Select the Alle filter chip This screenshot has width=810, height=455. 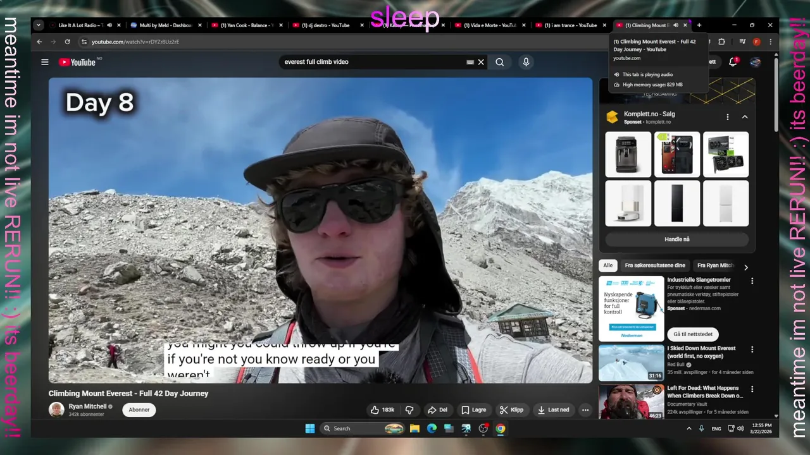tap(608, 265)
